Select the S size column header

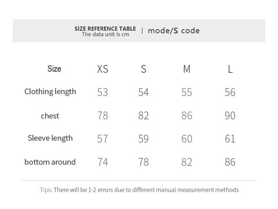(144, 69)
